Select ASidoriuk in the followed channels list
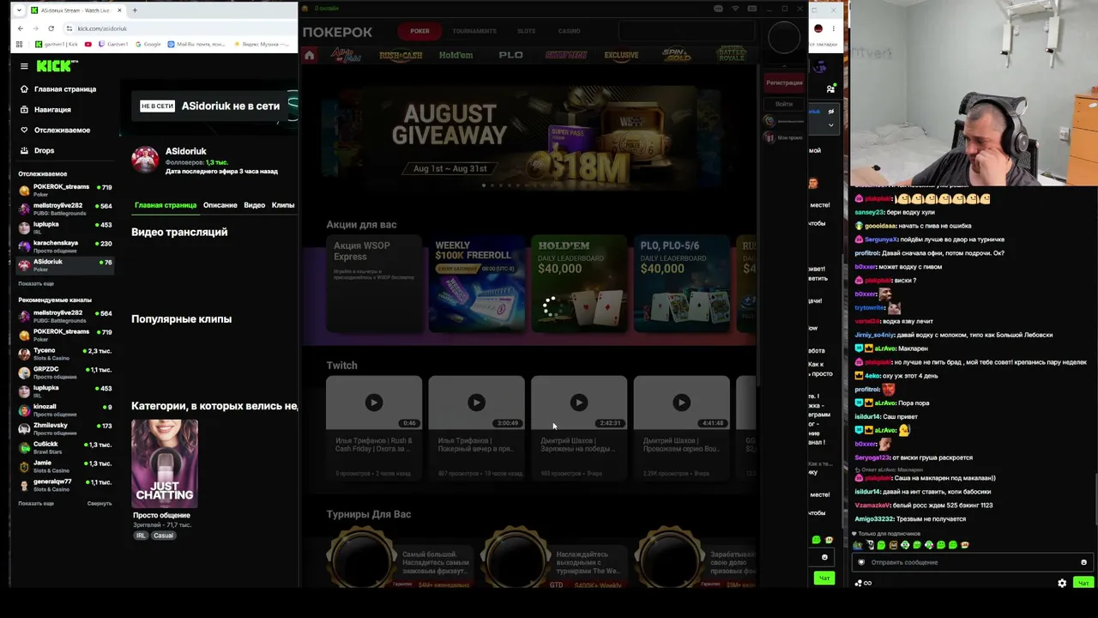 pyautogui.click(x=65, y=265)
